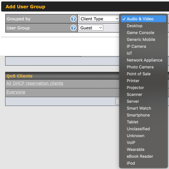Choose IoT client type
The width and height of the screenshot is (169, 169).
tap(143, 53)
